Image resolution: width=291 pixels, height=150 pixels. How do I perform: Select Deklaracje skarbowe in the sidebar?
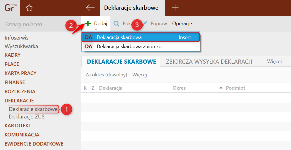click(33, 109)
